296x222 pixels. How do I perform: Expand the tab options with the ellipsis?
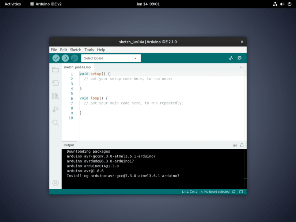click(x=242, y=67)
